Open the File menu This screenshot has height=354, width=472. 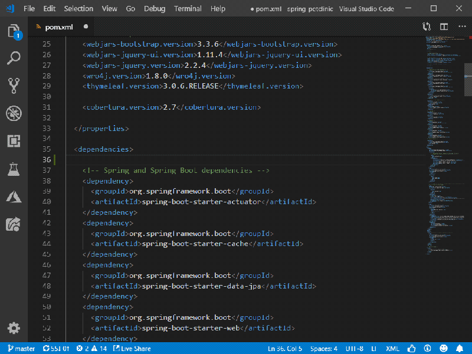pyautogui.click(x=29, y=8)
